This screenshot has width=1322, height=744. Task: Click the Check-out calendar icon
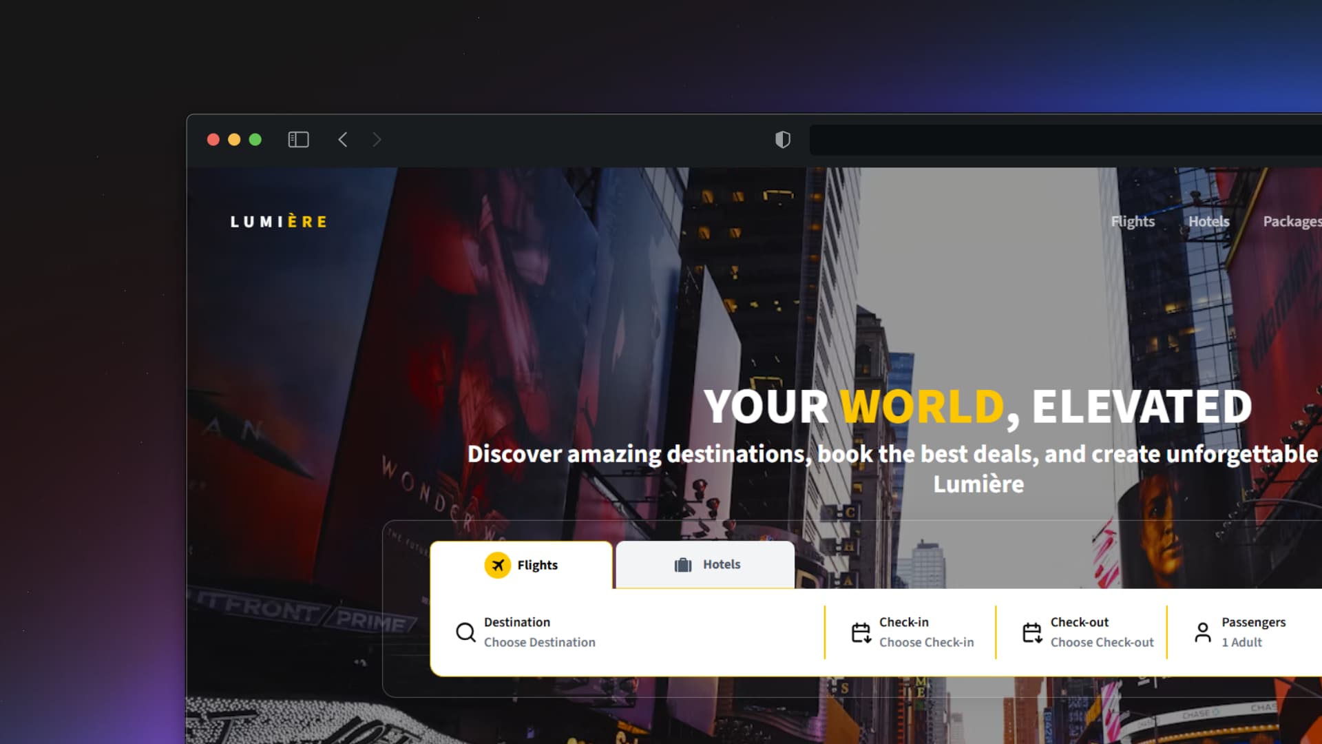1032,632
